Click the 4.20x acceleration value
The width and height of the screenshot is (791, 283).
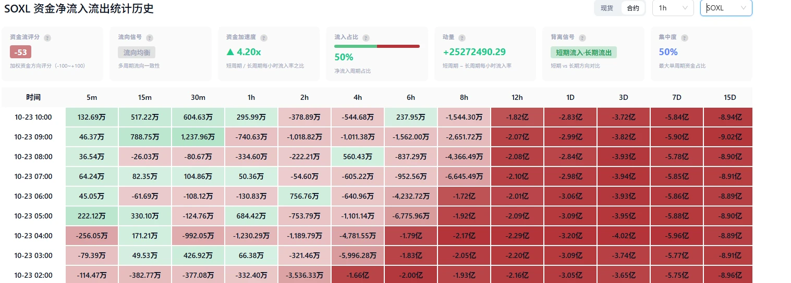[x=244, y=52]
